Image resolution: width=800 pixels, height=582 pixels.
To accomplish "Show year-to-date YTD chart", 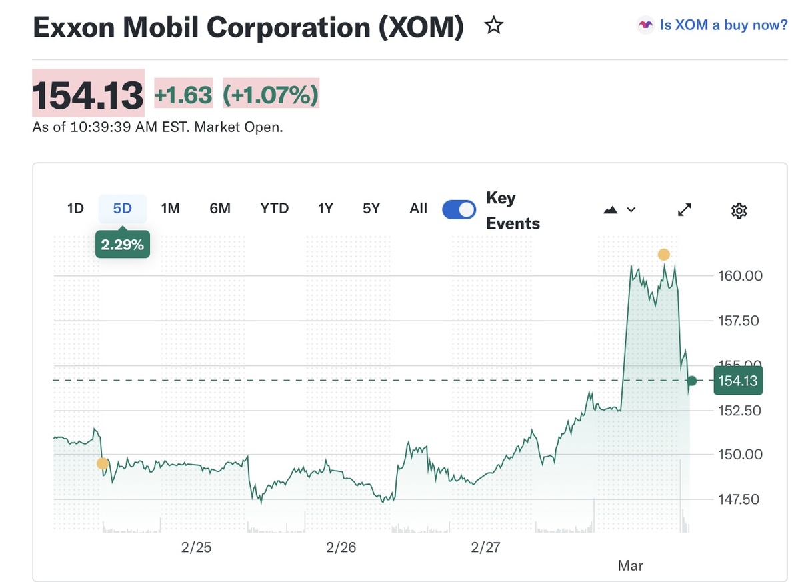I will [274, 209].
